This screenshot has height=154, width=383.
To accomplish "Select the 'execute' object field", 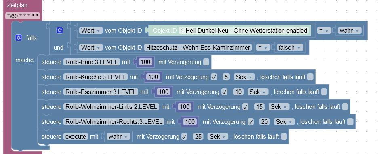I will tap(76, 137).
